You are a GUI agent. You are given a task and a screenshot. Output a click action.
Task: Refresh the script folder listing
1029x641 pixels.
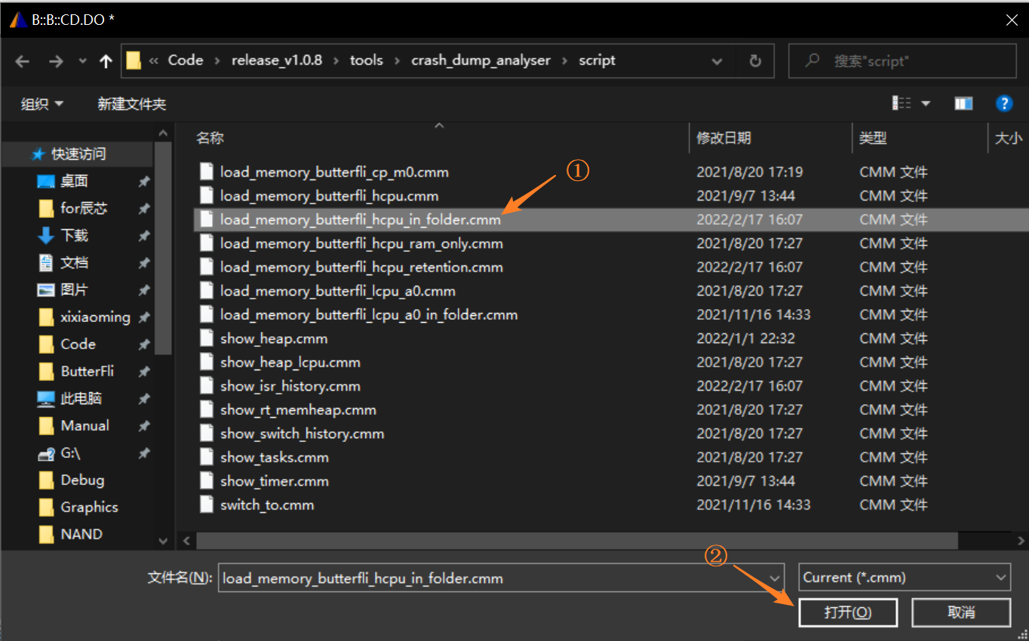(x=755, y=61)
